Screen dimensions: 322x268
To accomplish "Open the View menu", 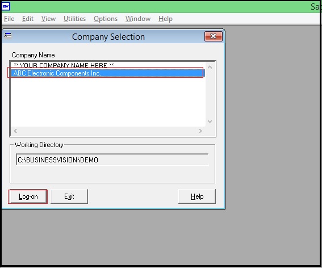I will 48,19.
